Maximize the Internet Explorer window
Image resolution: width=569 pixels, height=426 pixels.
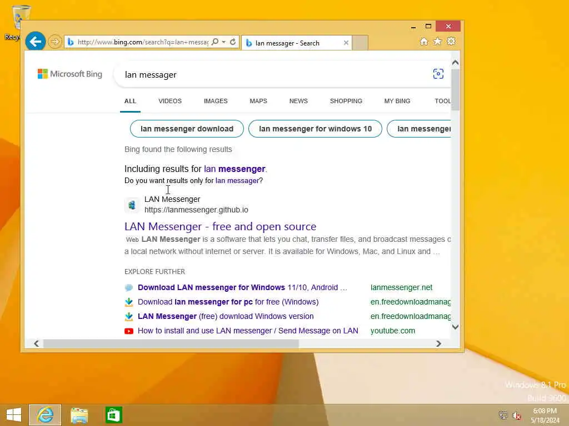(x=428, y=27)
